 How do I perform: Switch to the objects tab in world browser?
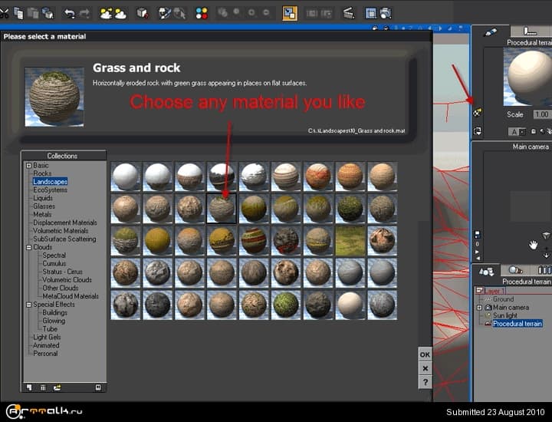[487, 271]
